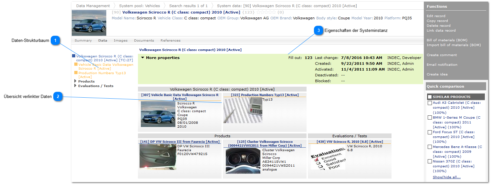The width and height of the screenshot is (491, 185).
Task: Select Vehicle Basic Data Volkswagen Scirocco R node
Action: coord(106,66)
